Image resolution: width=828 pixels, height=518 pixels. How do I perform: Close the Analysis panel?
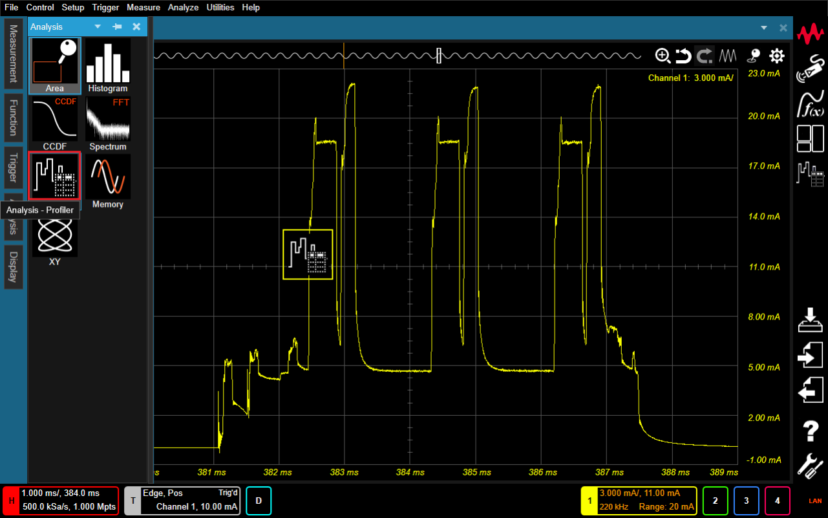(x=136, y=27)
